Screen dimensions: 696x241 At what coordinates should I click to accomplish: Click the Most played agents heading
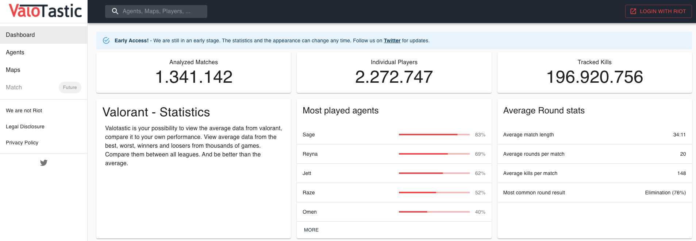point(341,110)
